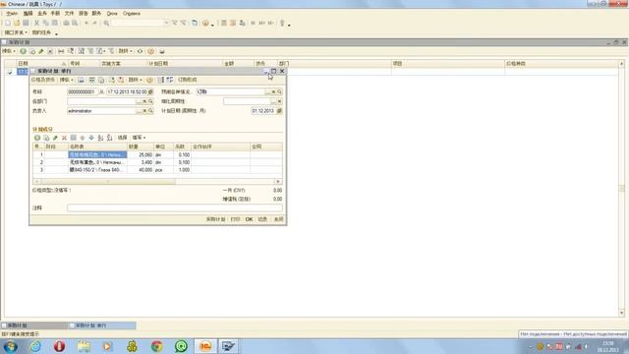Image resolution: width=629 pixels, height=354 pixels.
Task: Click orange Help icon in document dialog toolbar
Action: (x=149, y=80)
